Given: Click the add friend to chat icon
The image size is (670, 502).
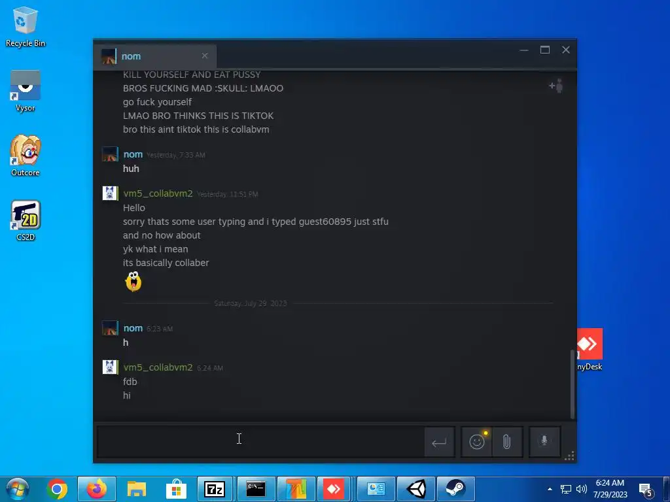Looking at the screenshot, I should point(556,86).
